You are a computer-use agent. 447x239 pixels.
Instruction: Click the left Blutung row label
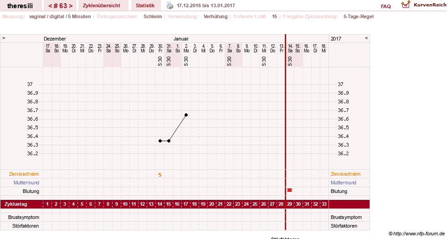point(31,192)
